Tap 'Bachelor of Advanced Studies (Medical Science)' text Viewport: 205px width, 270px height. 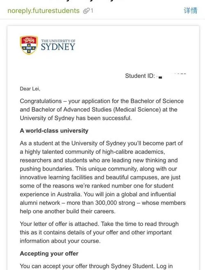coord(96,110)
